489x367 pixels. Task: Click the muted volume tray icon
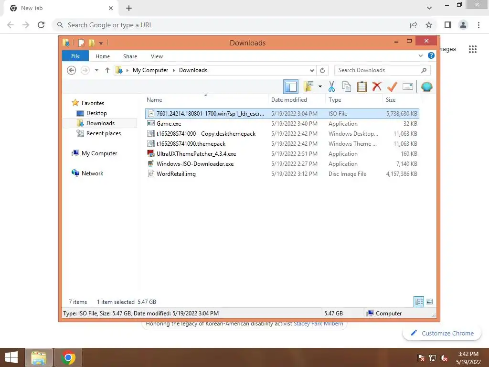tap(444, 358)
